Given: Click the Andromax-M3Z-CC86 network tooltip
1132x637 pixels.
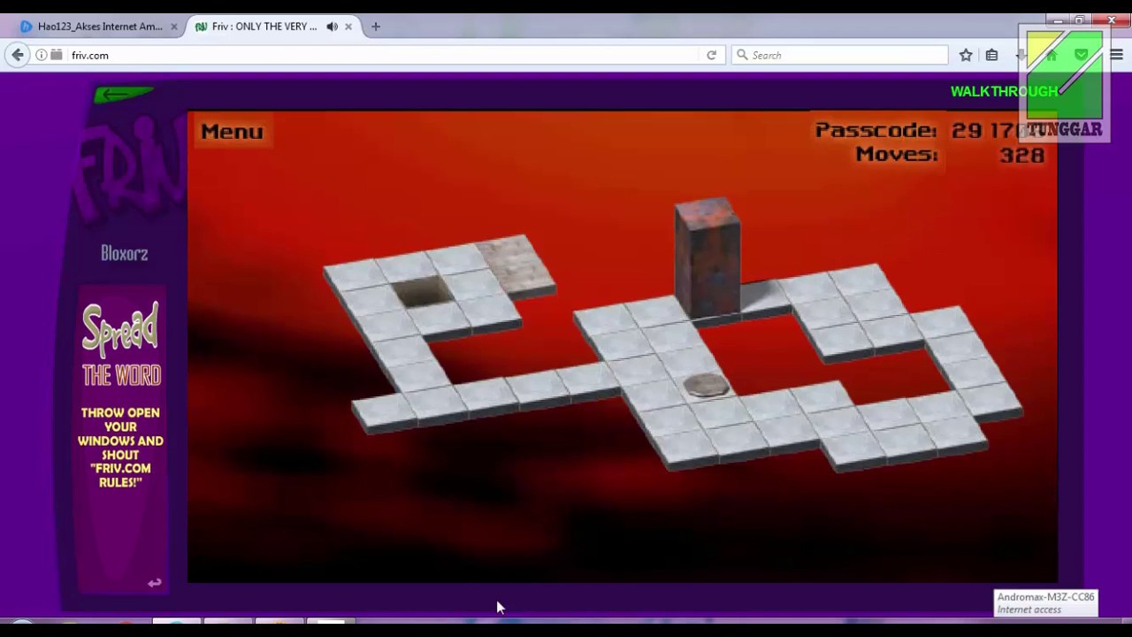Looking at the screenshot, I should (1046, 602).
